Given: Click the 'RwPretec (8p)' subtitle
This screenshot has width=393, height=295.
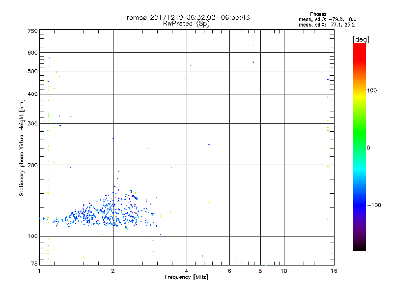Looking at the screenshot, I should coord(186,24).
